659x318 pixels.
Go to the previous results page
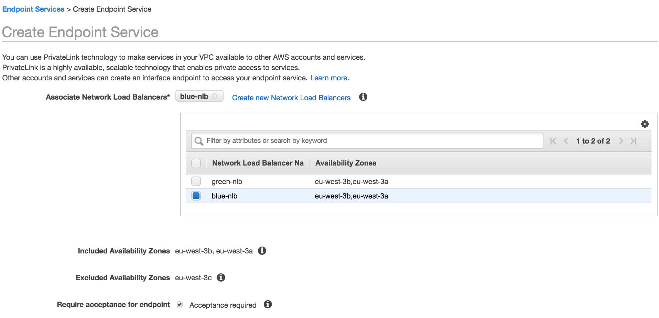566,141
